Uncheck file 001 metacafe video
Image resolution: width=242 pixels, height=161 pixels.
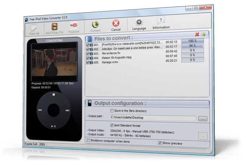[88, 45]
